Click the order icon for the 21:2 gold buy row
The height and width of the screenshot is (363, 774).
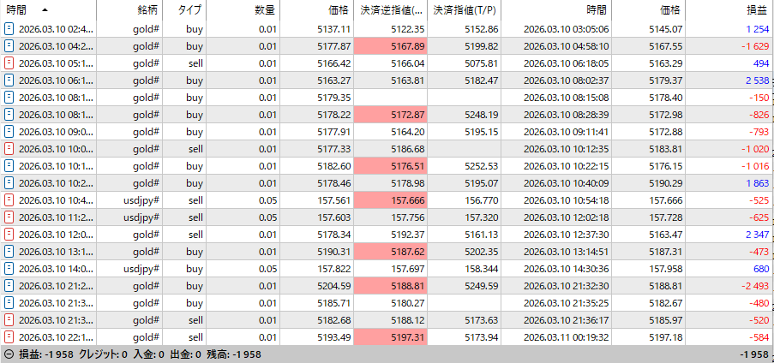point(9,286)
